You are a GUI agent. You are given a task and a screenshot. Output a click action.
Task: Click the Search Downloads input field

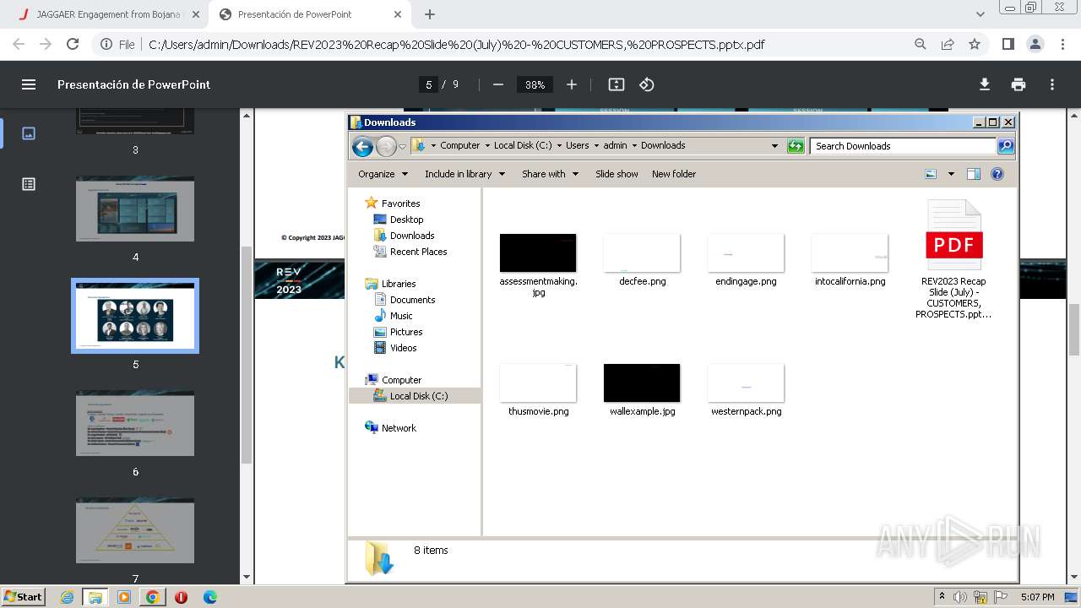[x=903, y=146]
